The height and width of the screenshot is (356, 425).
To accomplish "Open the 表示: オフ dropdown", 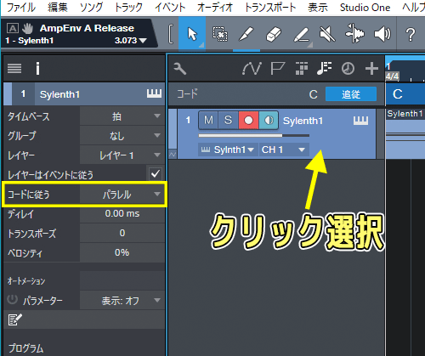I will click(122, 300).
